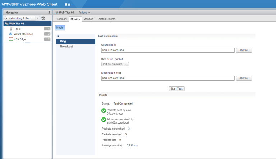Image resolution: width=276 pixels, height=159 pixels.
Task: Click the Virtual Machines icon in Navigator
Action: [11, 34]
